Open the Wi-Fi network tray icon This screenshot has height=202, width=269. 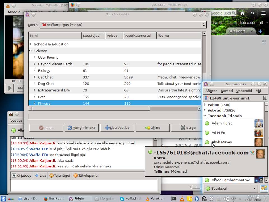coord(233,199)
